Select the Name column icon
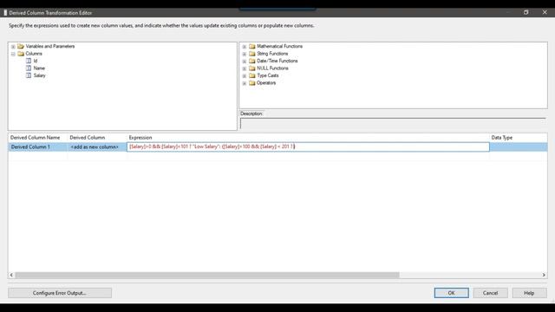Viewport: 555px width, 312px height. [x=29, y=68]
